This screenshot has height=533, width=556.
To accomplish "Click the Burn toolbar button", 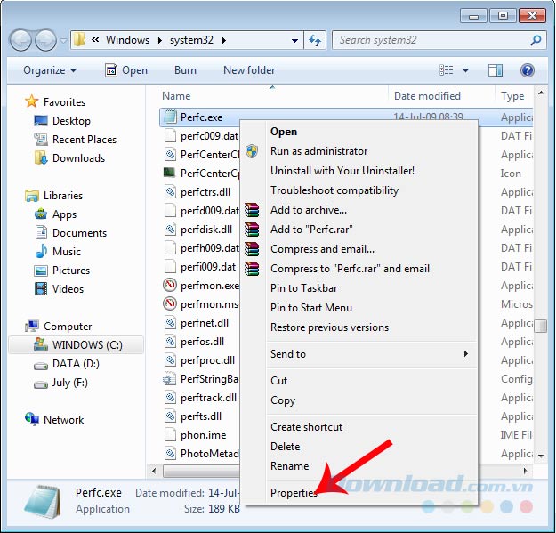I will pos(185,70).
